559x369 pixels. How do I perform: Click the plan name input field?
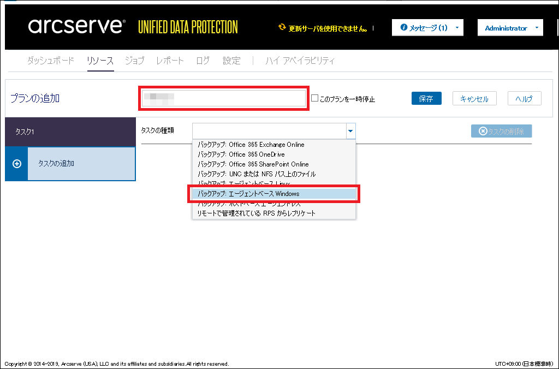click(x=223, y=98)
